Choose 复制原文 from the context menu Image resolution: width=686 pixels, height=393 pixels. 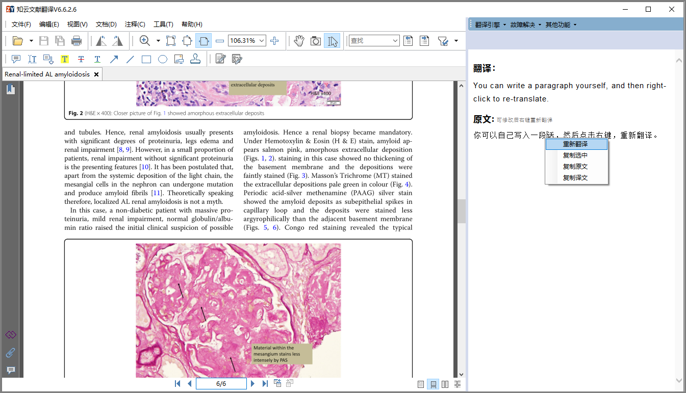[576, 167]
